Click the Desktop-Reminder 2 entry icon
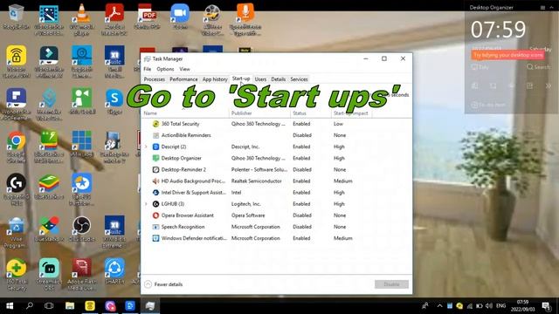559x314 pixels. pos(155,169)
